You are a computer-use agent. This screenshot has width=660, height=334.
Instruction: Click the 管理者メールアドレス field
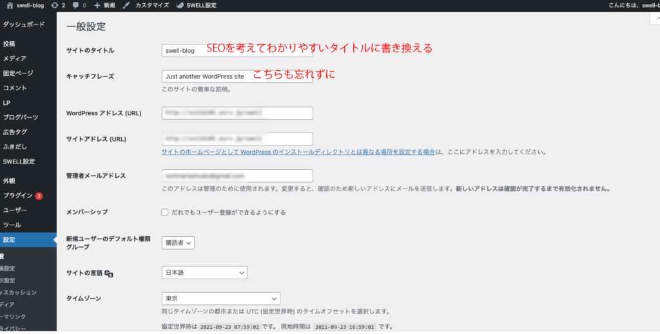[237, 176]
